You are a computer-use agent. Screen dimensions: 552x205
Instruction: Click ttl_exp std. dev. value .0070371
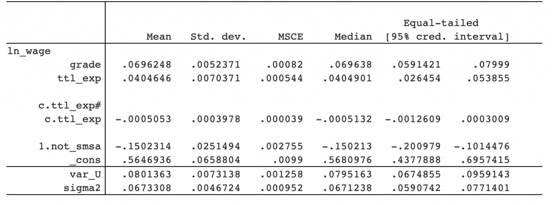click(216, 78)
